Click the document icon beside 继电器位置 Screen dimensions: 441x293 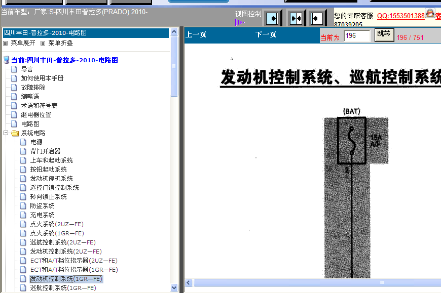(14, 115)
